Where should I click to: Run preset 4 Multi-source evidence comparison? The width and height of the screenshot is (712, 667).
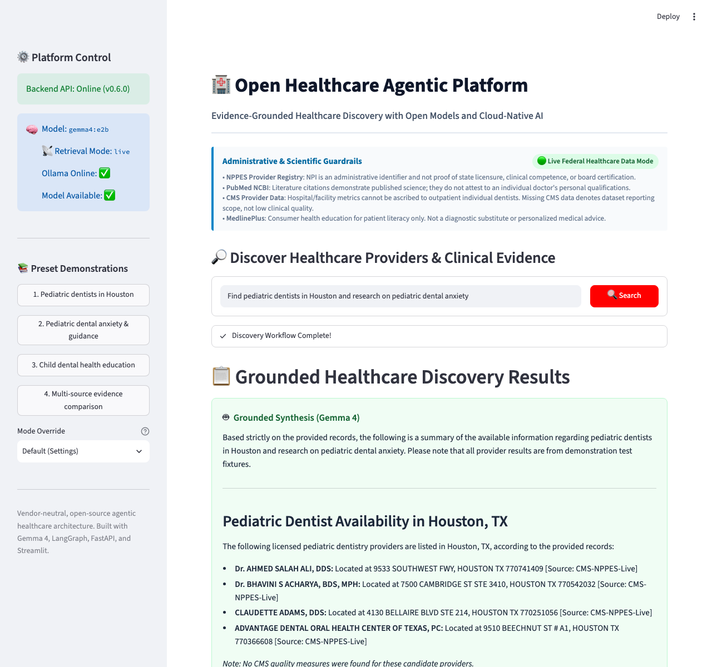83,400
